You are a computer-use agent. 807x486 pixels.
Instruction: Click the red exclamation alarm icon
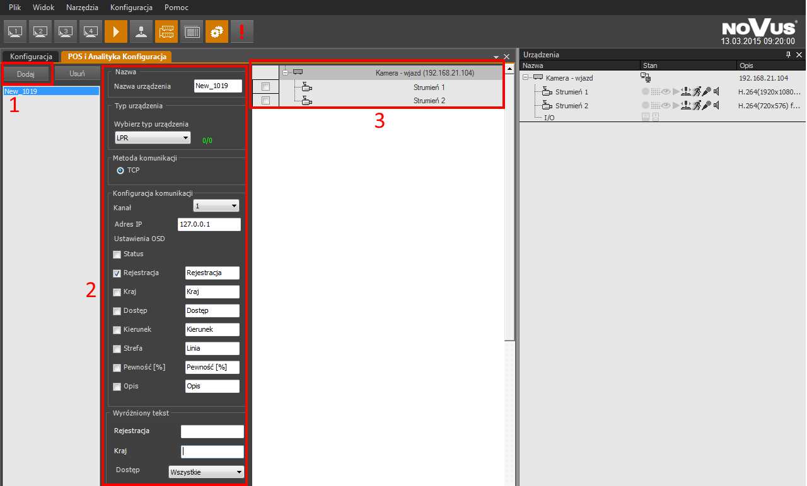[241, 31]
